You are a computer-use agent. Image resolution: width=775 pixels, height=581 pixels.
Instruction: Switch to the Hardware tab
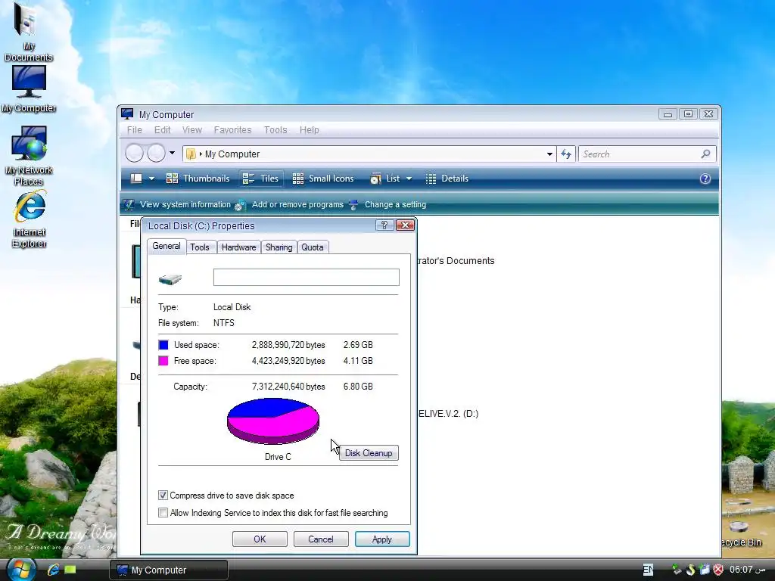pos(238,247)
